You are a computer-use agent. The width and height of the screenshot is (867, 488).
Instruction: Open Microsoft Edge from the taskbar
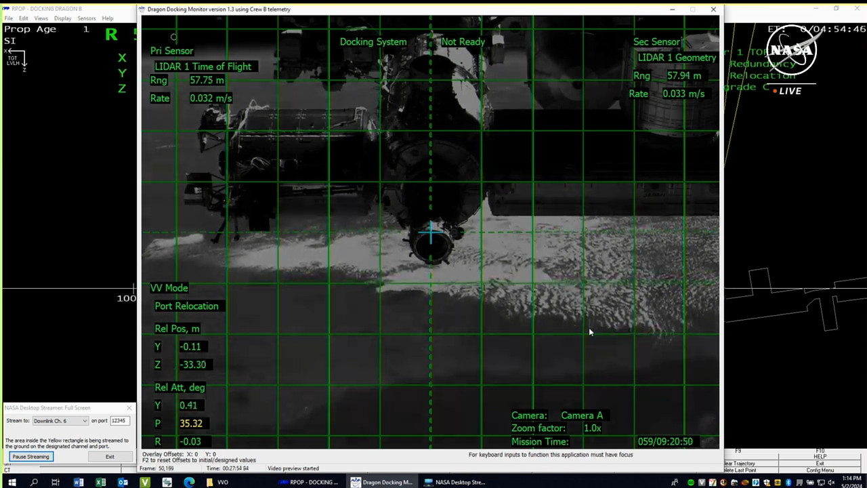[x=189, y=482]
